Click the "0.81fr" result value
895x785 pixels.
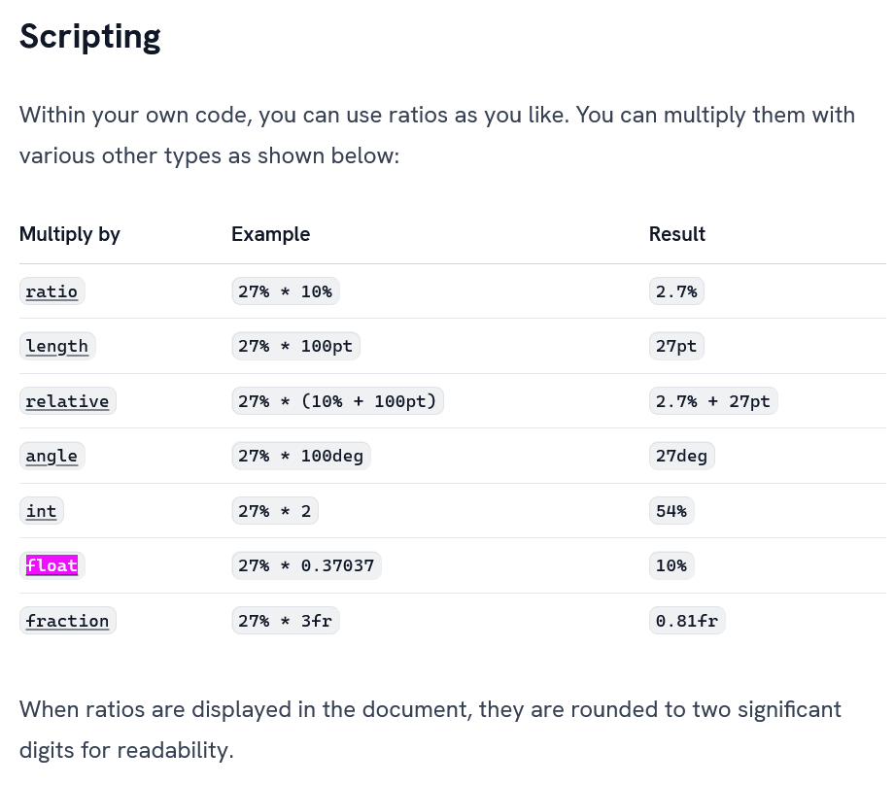687,621
